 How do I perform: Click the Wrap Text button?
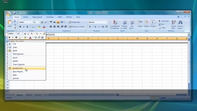tap(74, 22)
